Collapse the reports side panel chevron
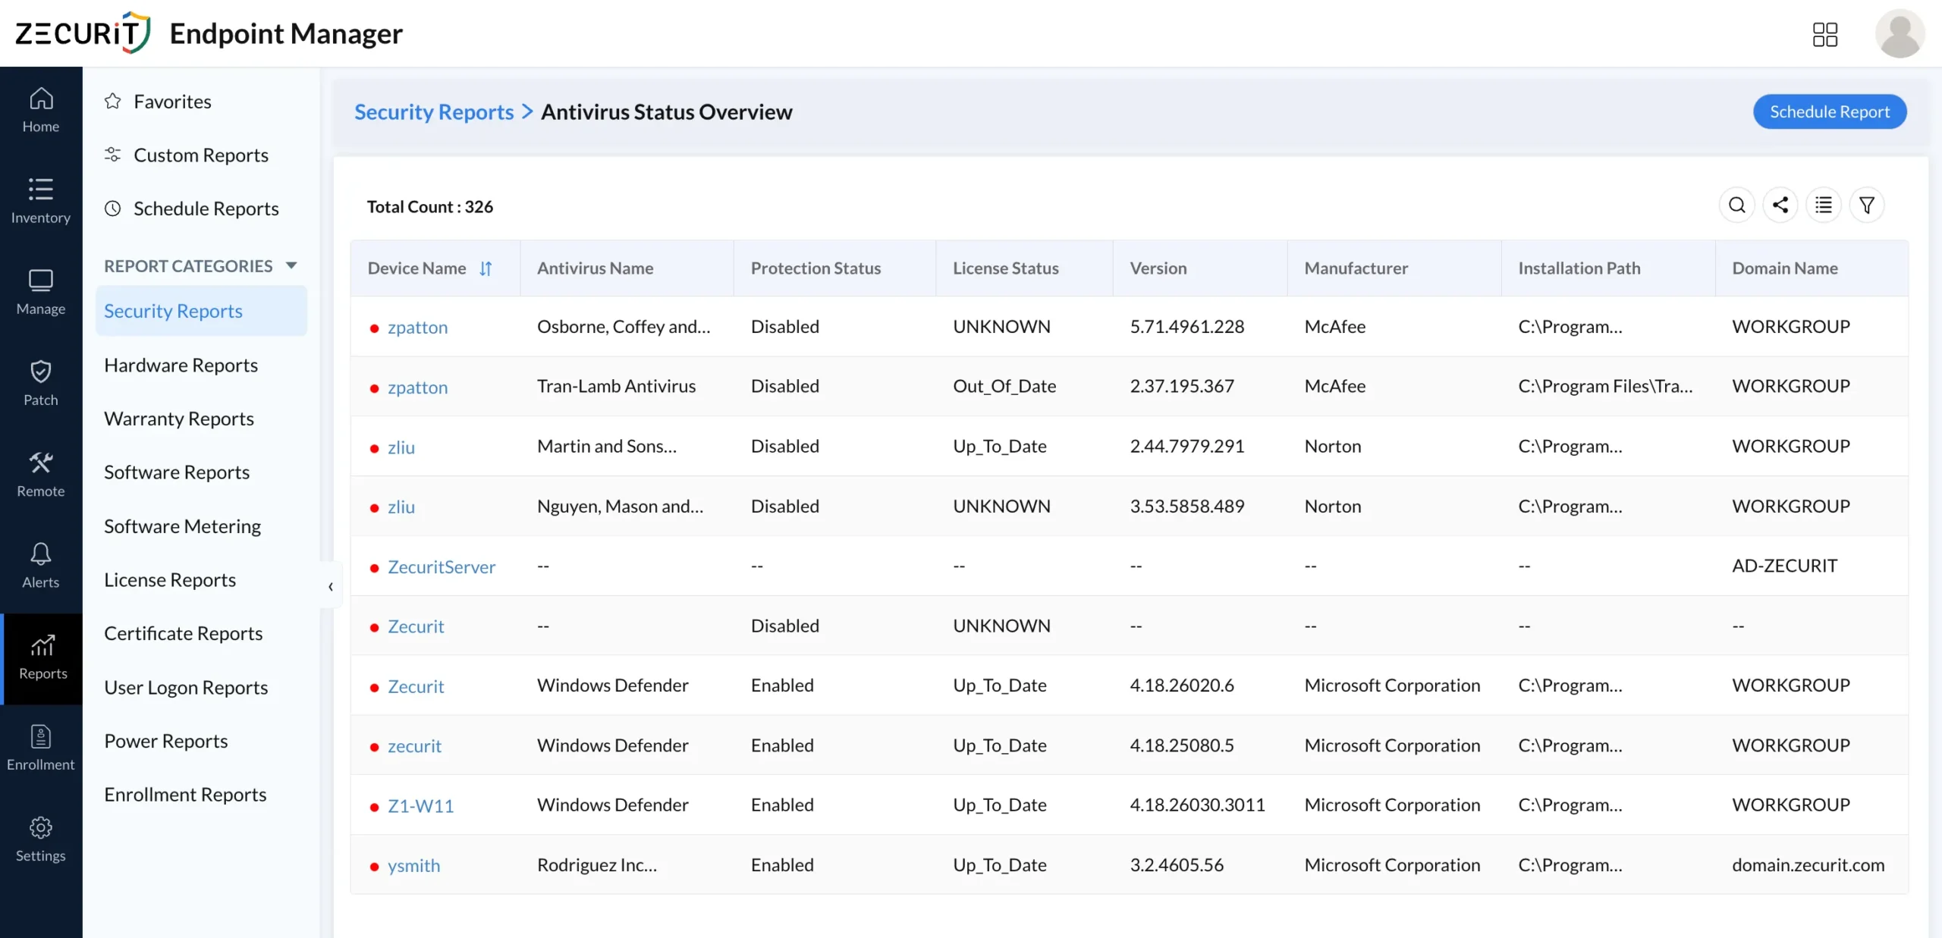The height and width of the screenshot is (938, 1942). [x=331, y=586]
